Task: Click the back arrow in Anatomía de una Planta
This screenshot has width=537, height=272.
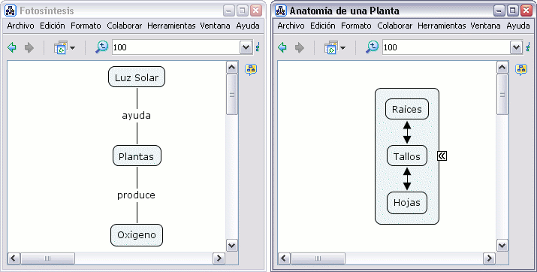Action: [282, 47]
